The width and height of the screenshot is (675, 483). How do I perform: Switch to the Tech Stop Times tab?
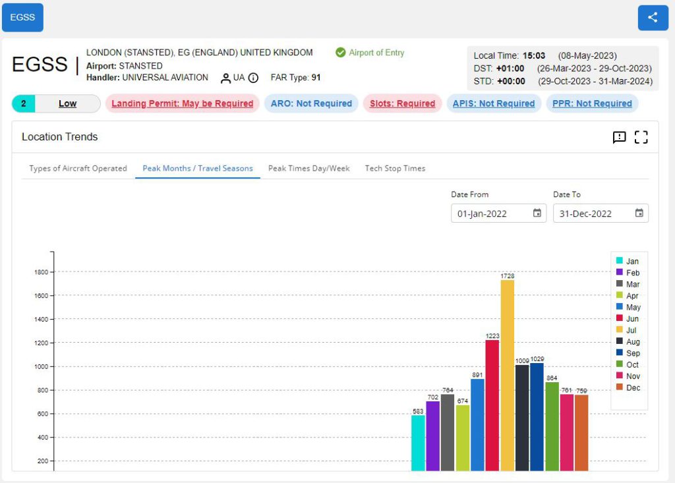coord(395,168)
